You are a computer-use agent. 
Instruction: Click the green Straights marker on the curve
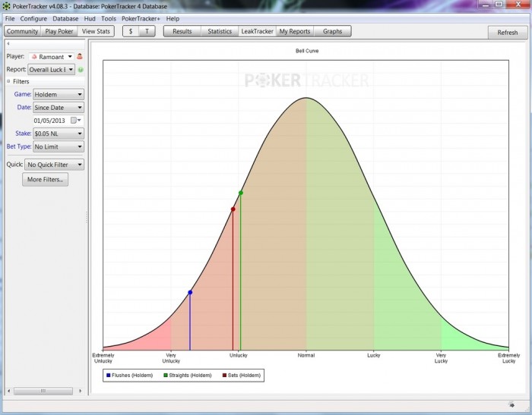pyautogui.click(x=241, y=193)
